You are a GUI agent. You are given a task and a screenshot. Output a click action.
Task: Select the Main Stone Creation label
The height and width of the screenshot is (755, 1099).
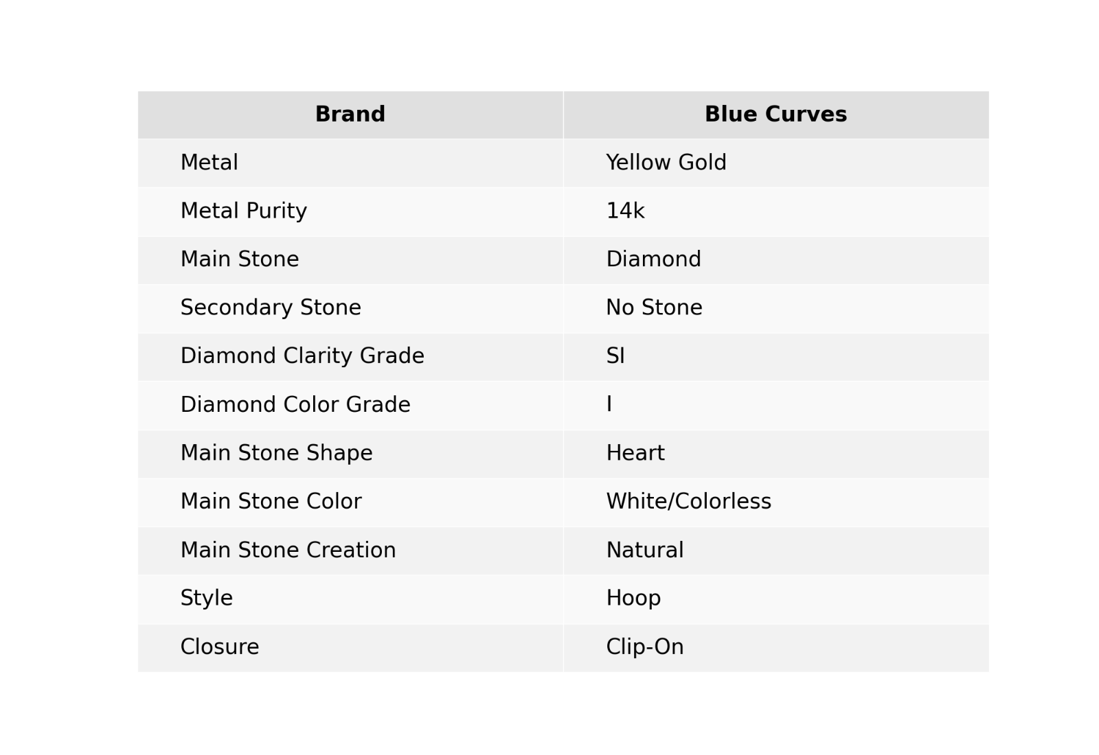[288, 550]
